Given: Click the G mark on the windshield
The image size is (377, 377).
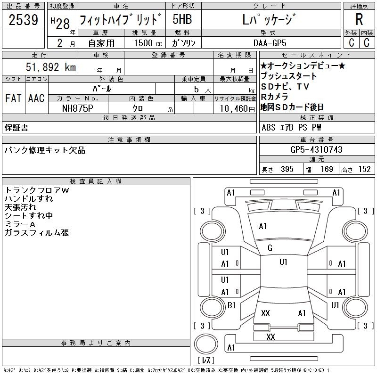Looking at the screenshot, I should [x=270, y=248].
